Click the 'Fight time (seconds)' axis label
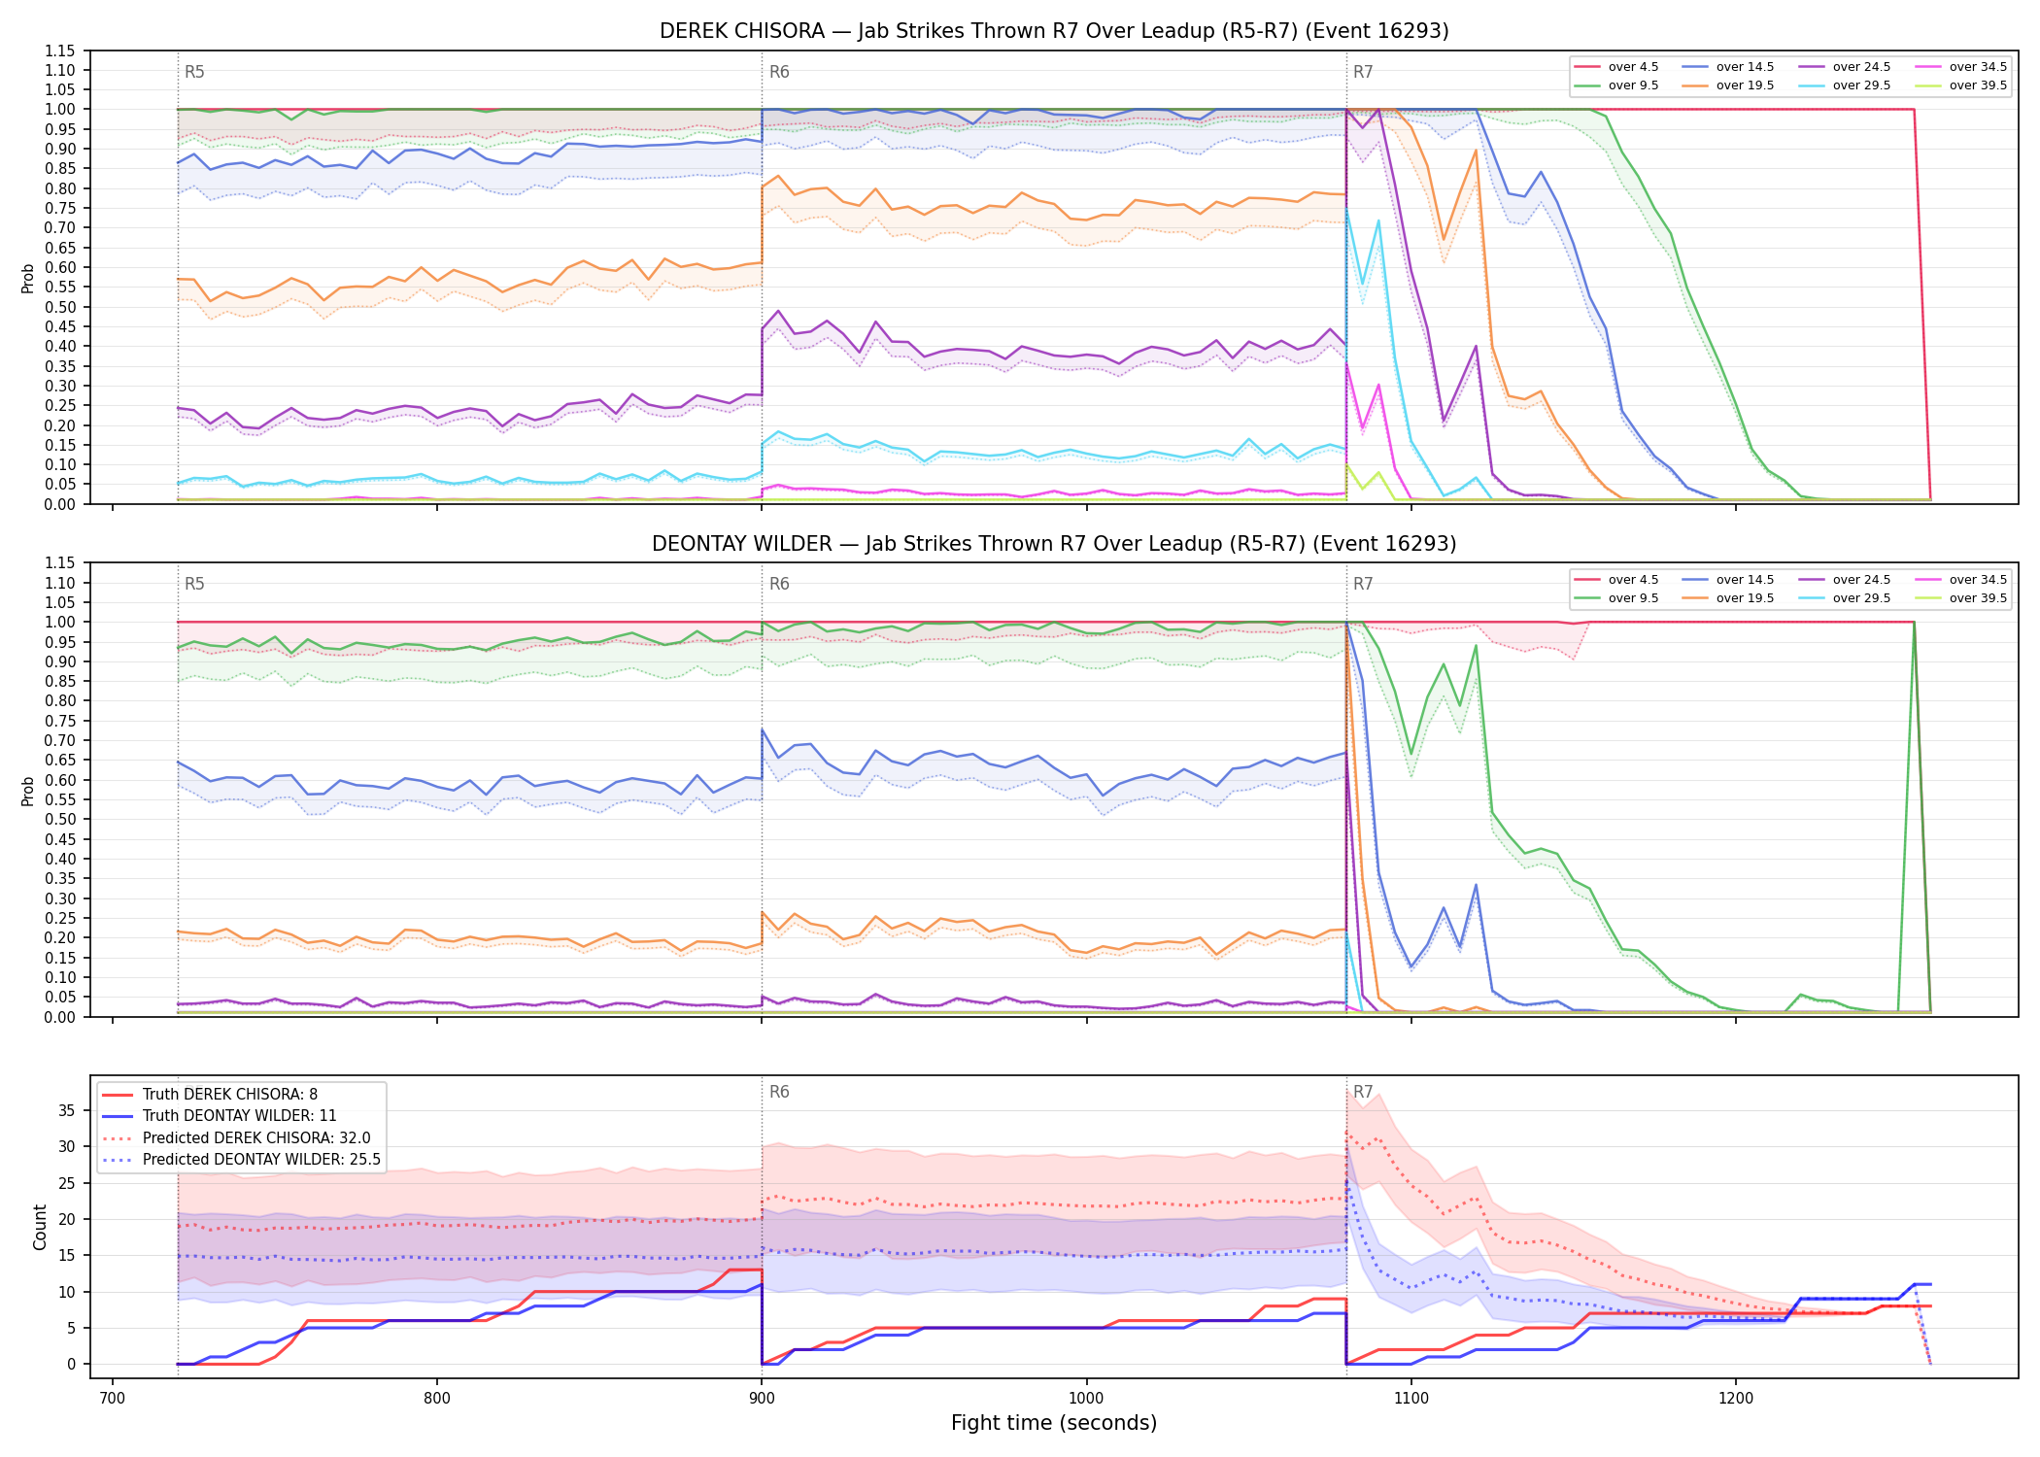 point(1054,1423)
